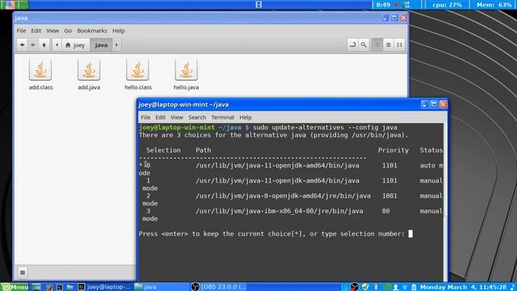This screenshot has width=517, height=291.
Task: Open terminal Edit menu
Action: [160, 117]
